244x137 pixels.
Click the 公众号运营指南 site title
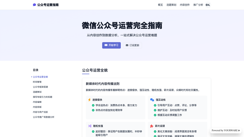pyautogui.click(x=48, y=5)
